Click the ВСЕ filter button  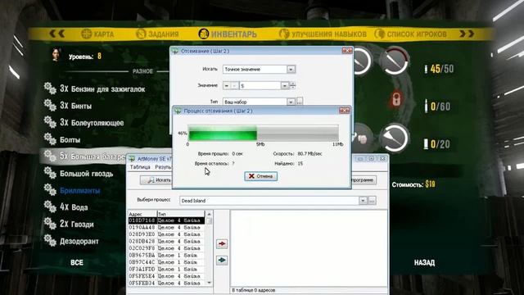click(x=77, y=262)
